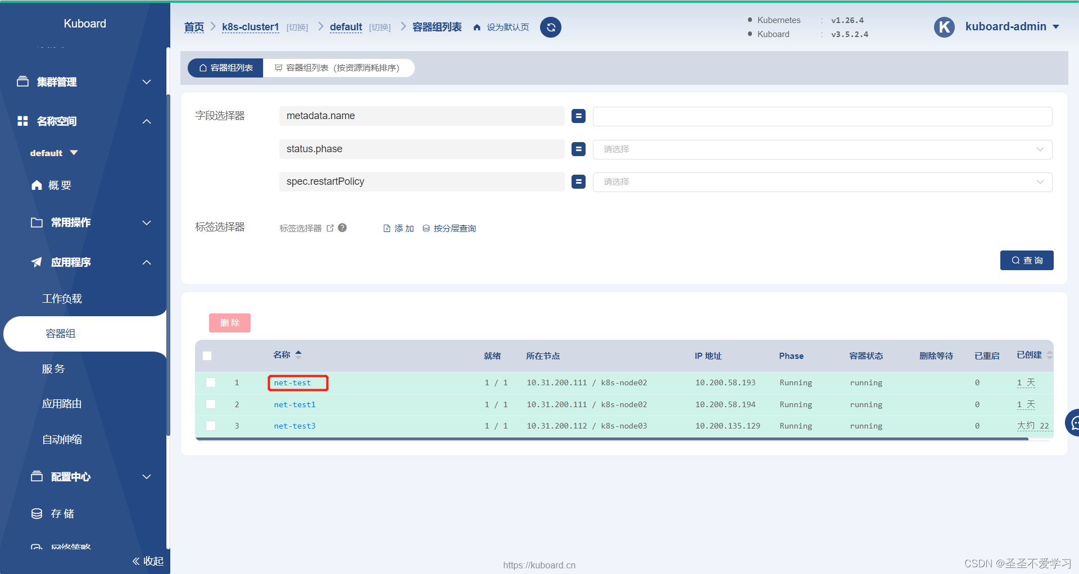Image resolution: width=1079 pixels, height=574 pixels.
Task: Click the 删除 delete button
Action: [230, 323]
